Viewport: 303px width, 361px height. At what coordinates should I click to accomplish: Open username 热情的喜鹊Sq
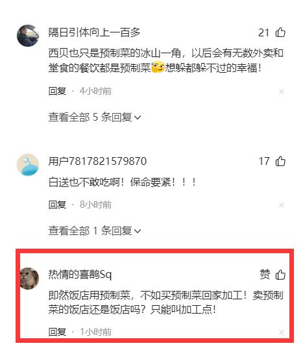[80, 275]
